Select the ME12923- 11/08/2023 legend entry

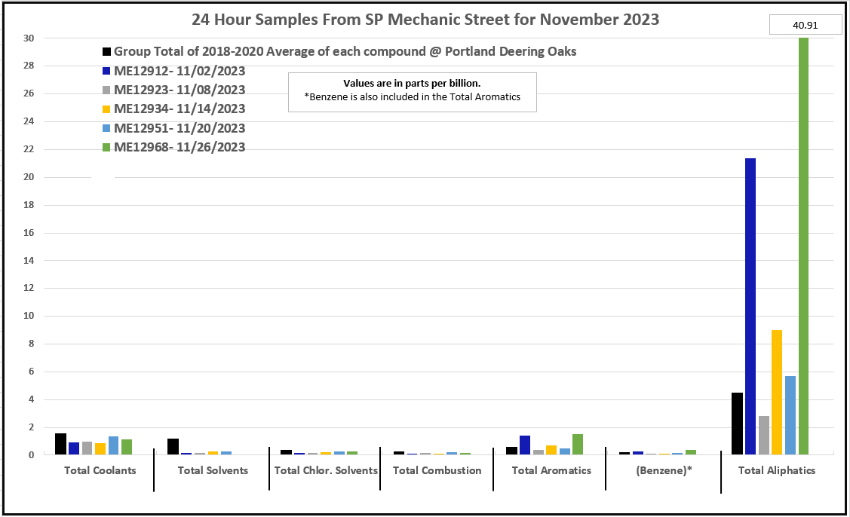(179, 90)
